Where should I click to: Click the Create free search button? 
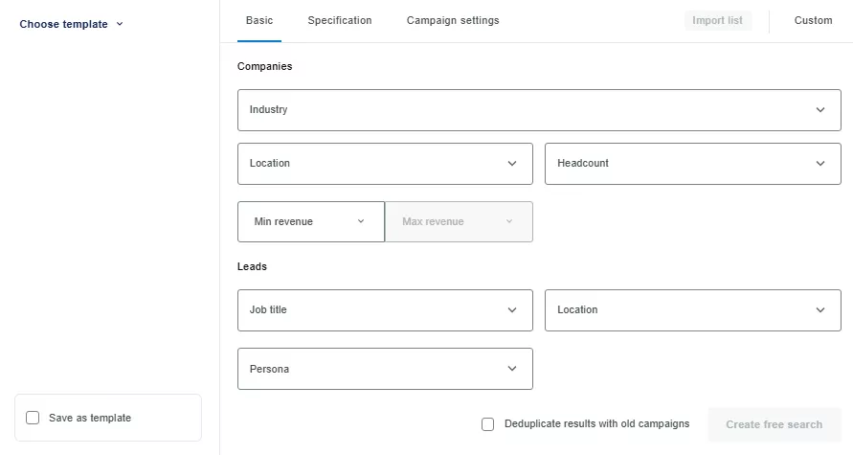[x=774, y=424]
